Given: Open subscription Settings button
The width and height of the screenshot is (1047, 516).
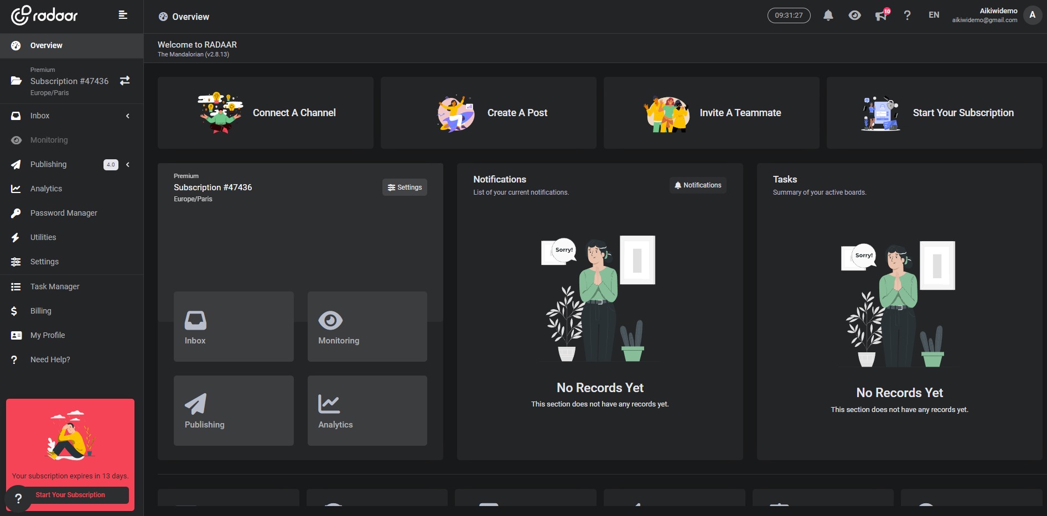Looking at the screenshot, I should pos(405,187).
